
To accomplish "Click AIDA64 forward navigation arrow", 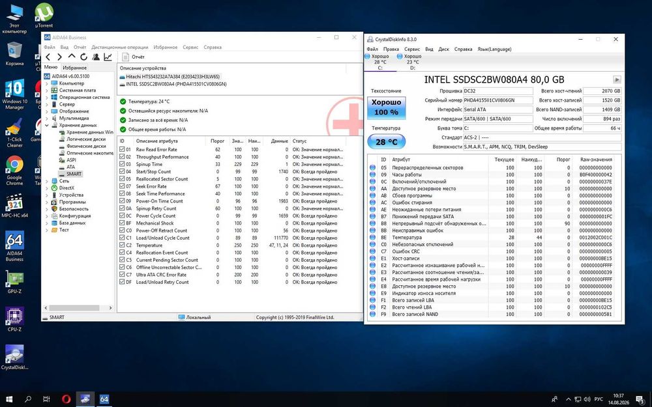I will coord(59,57).
